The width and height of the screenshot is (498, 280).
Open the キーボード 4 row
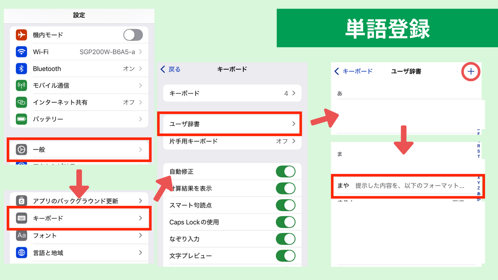[x=232, y=93]
